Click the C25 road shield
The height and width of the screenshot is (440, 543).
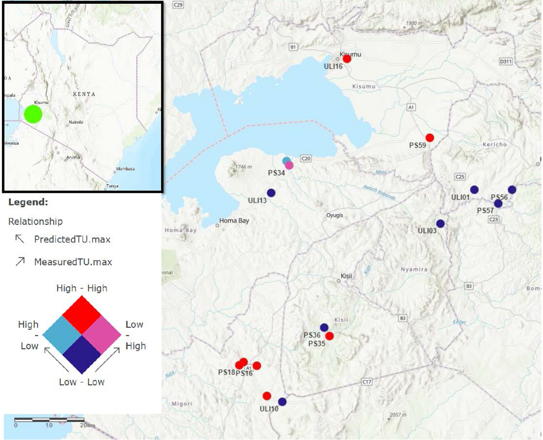pos(460,177)
